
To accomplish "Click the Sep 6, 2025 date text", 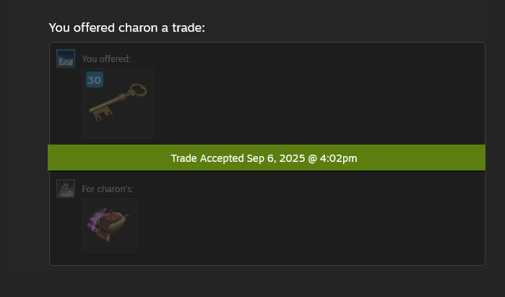I will tap(276, 158).
